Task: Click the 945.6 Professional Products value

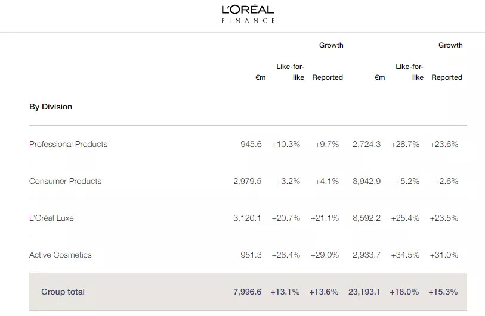Action: coord(251,144)
